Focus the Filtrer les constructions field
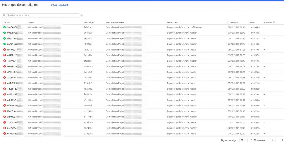Viewport: 284px width, 144px height. click(42, 15)
